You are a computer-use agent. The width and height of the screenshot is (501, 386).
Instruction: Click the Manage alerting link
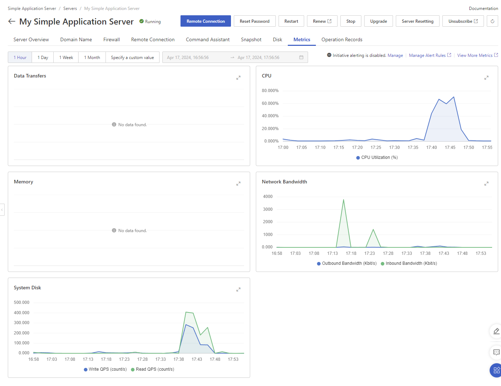pyautogui.click(x=395, y=55)
